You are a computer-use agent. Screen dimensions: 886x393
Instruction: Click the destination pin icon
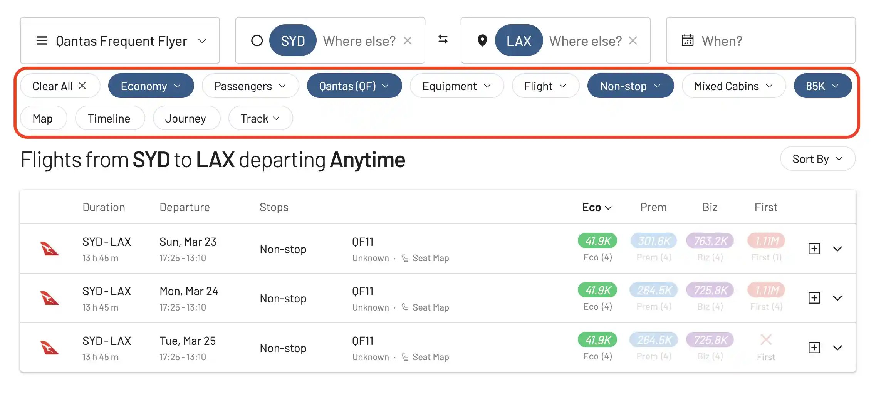point(482,40)
